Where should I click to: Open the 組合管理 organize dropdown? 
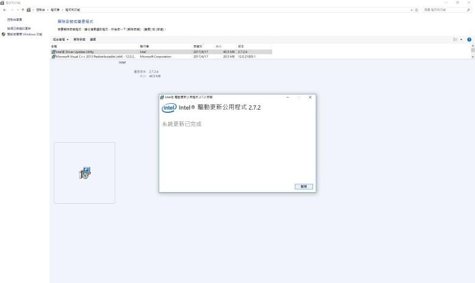pos(60,40)
